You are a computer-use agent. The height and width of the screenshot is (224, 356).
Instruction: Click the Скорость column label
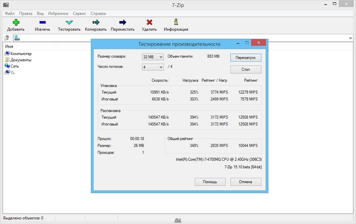pyautogui.click(x=160, y=80)
